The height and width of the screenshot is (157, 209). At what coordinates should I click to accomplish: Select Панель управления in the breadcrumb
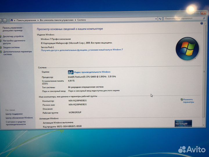coord(26,20)
